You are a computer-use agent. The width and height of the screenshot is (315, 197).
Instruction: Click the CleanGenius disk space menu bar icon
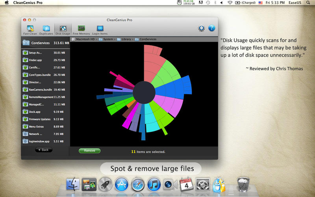186,3
